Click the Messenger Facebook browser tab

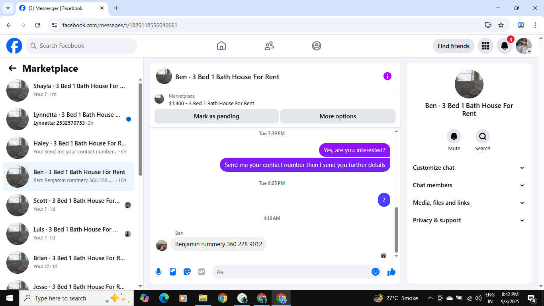coord(62,8)
